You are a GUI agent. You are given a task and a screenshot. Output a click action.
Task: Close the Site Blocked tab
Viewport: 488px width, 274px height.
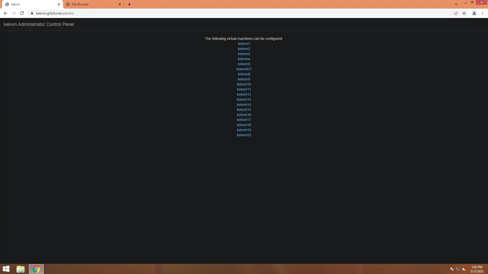120,4
